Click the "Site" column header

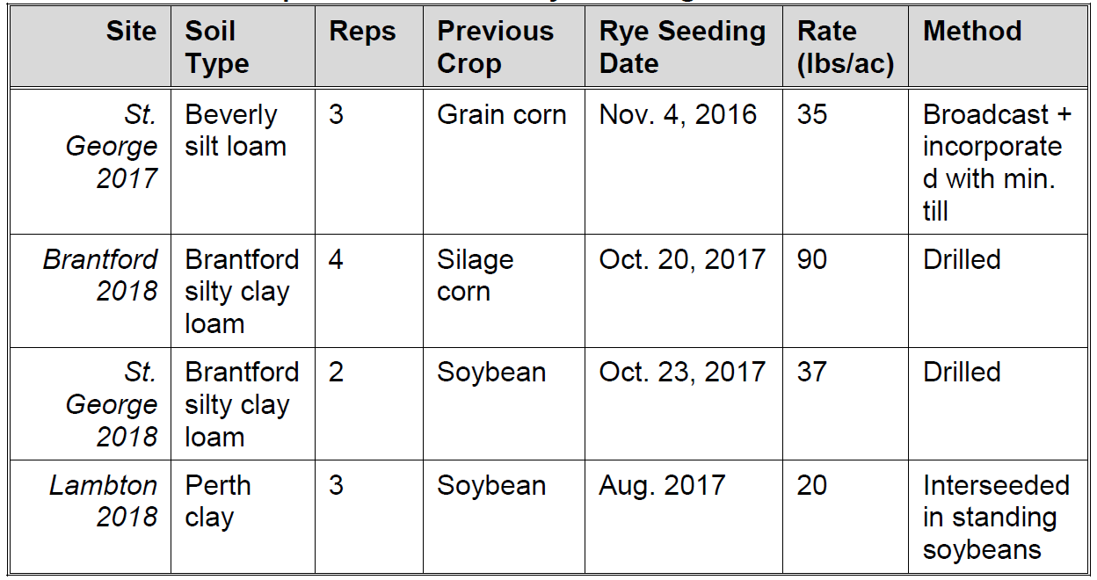(x=131, y=32)
